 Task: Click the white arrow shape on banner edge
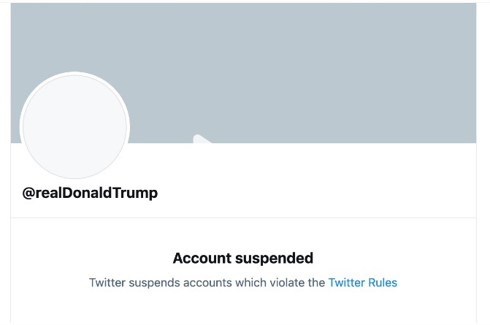202,139
